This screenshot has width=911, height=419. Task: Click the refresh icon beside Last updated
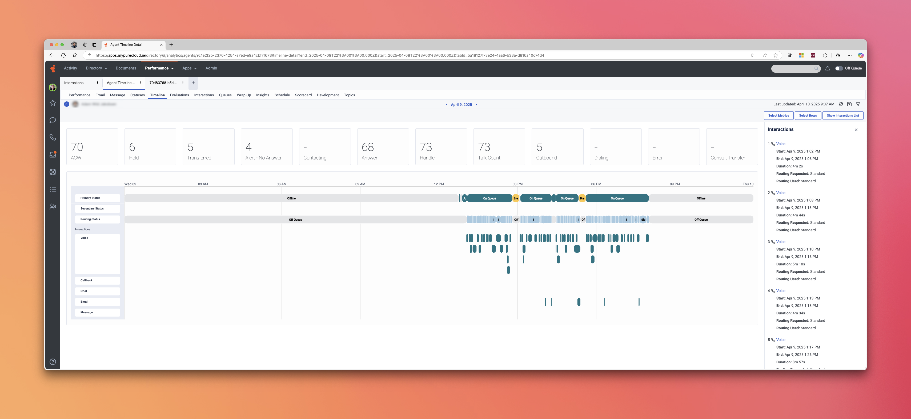click(x=841, y=104)
